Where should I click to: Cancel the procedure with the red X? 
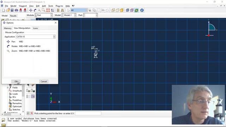(32, 113)
